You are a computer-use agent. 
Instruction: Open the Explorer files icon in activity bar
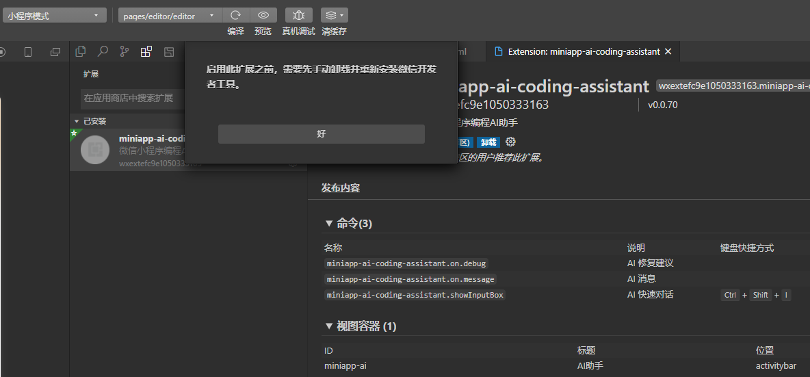[x=81, y=51]
